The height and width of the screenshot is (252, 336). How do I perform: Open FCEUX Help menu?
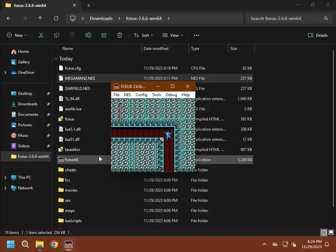186,95
